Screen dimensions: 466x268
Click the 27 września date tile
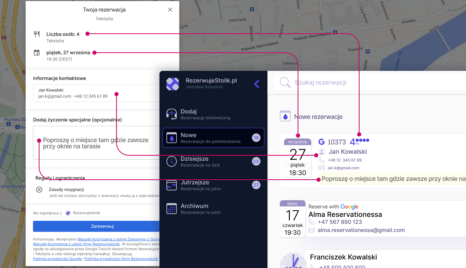298,158
